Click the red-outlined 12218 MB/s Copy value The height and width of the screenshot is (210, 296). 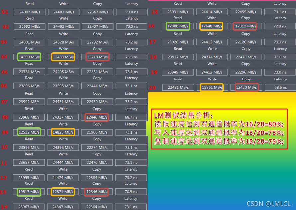click(x=97, y=57)
